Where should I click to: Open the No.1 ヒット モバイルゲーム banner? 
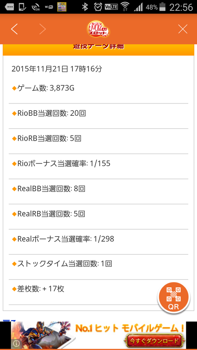tap(98, 335)
